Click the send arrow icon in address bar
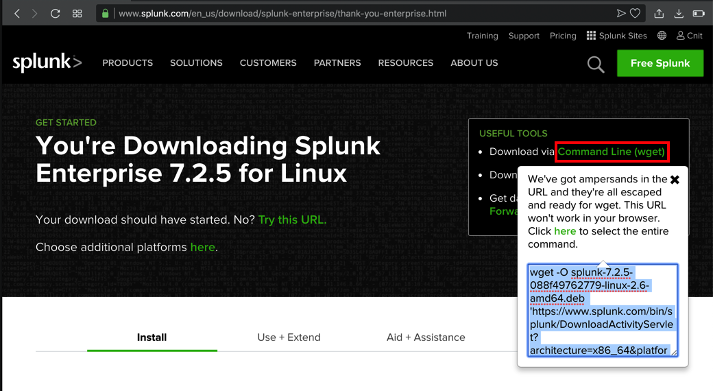Image resolution: width=713 pixels, height=391 pixels. pyautogui.click(x=620, y=14)
